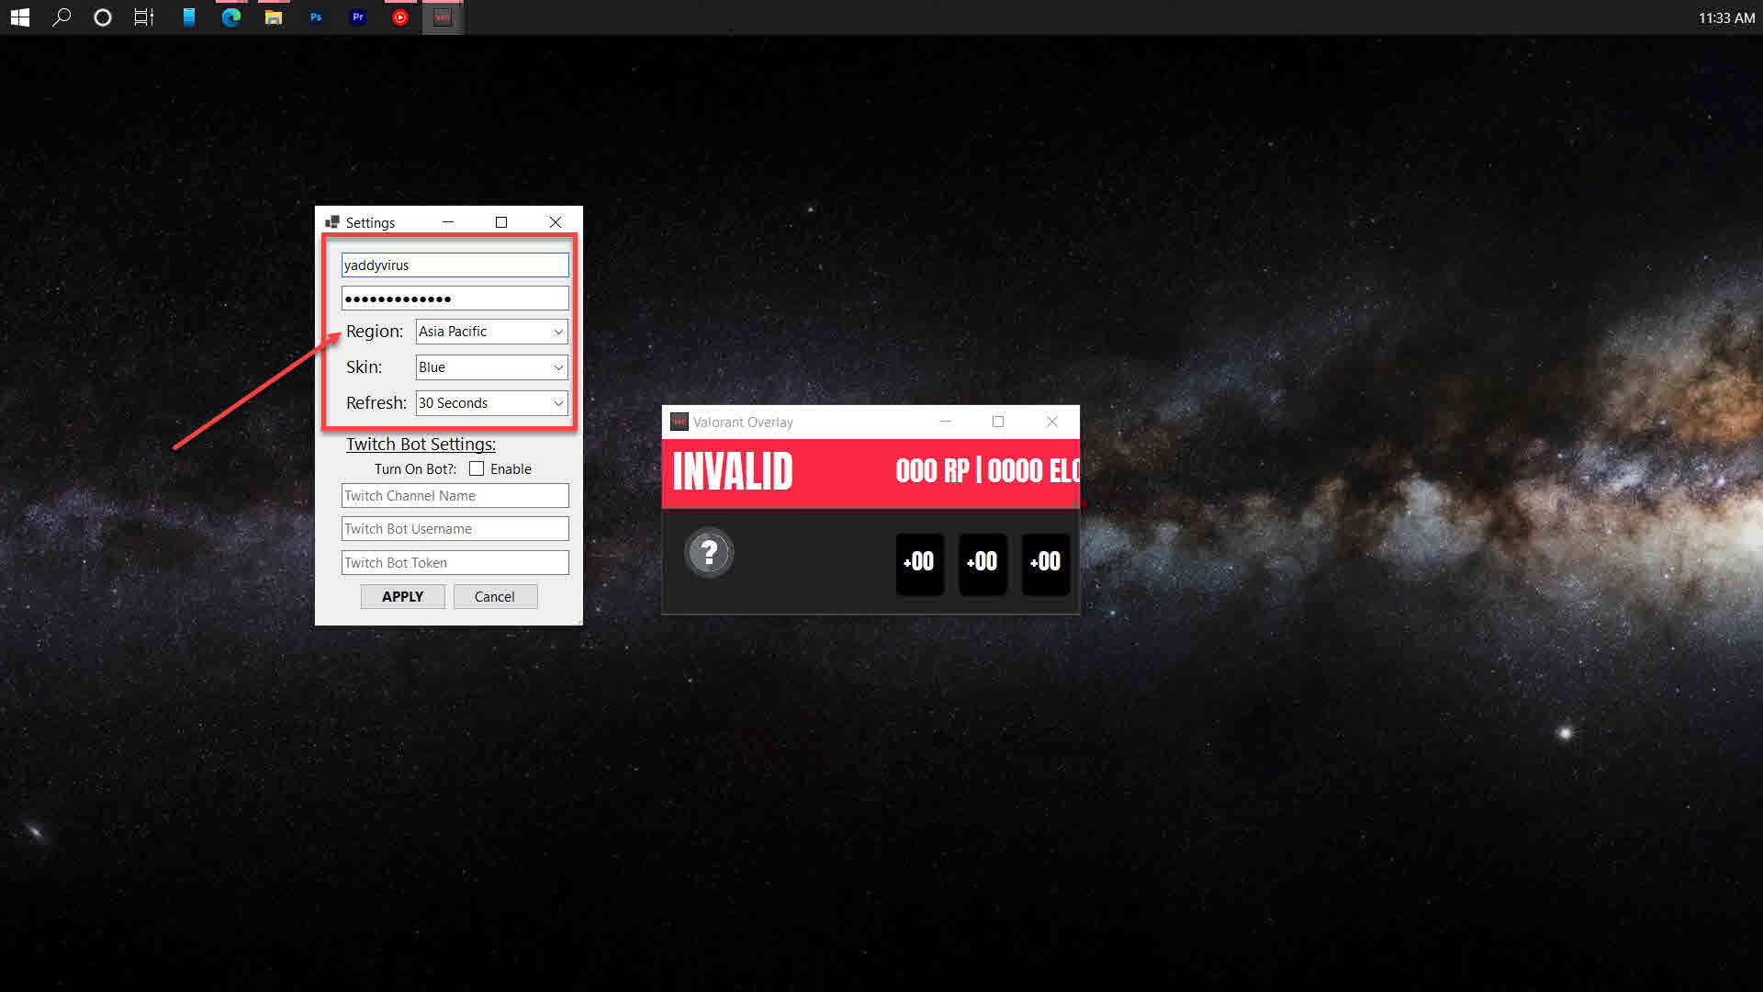Switch to Photoshop in the taskbar
Viewport: 1763px width, 992px height.
[316, 17]
